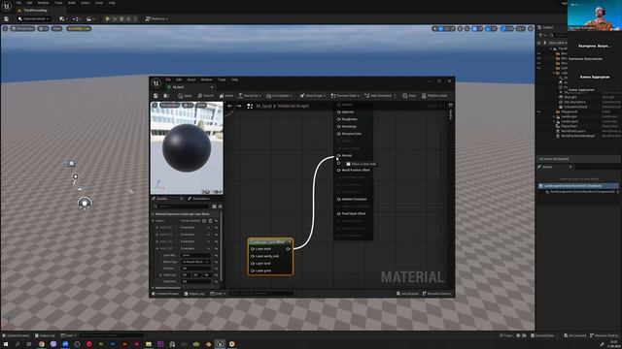622x349 pixels.
Task: Click the Landscape Layer Blend output pin
Action: [x=288, y=249]
